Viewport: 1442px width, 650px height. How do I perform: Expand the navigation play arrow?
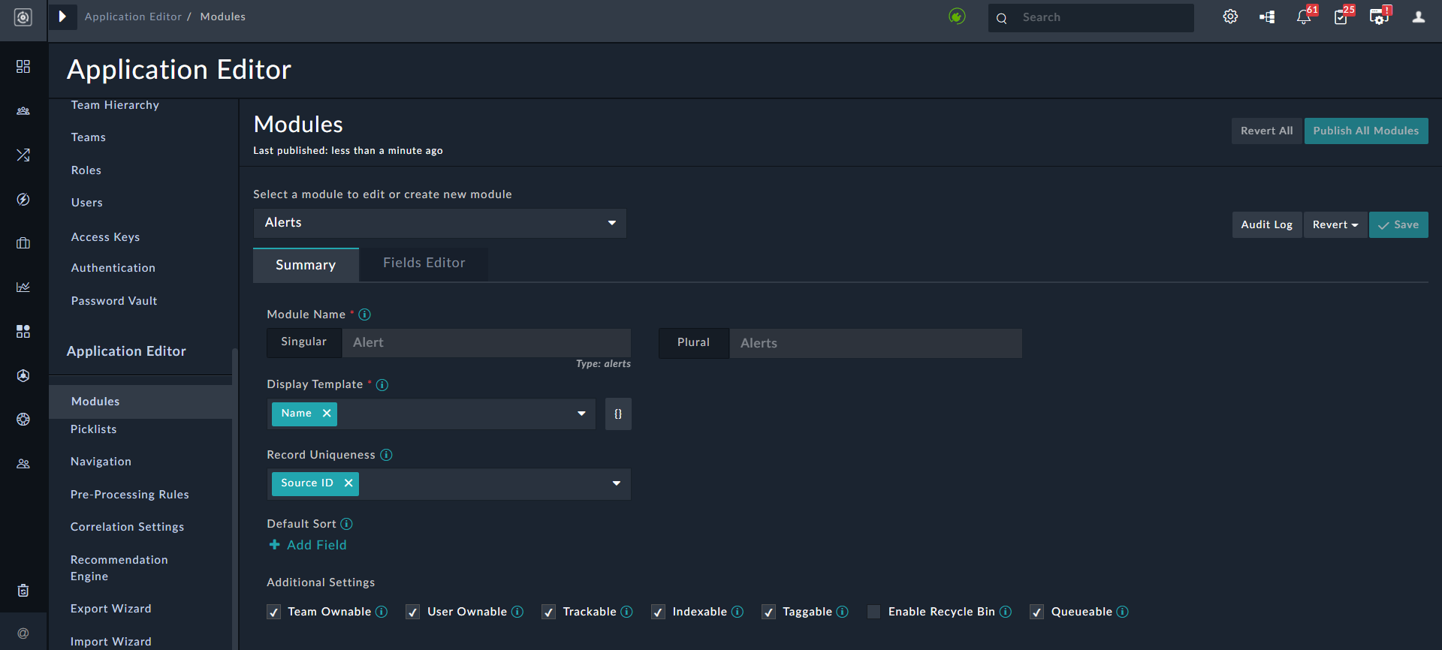tap(62, 17)
